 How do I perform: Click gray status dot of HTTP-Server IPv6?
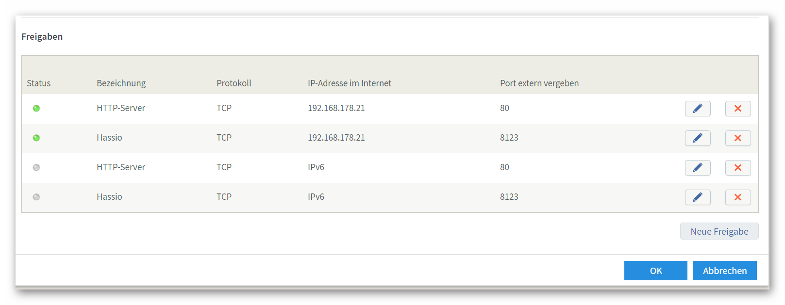(x=36, y=167)
